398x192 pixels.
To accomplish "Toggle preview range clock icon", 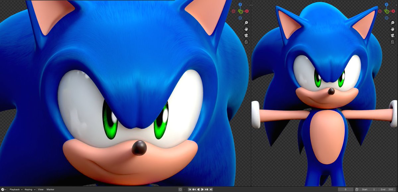I will [x=357, y=189].
